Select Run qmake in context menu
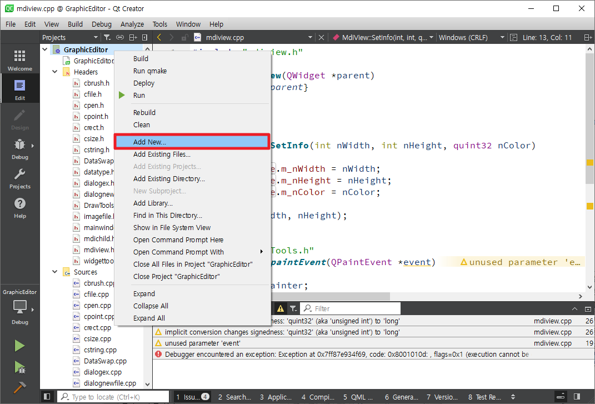The image size is (595, 404). tap(192, 71)
